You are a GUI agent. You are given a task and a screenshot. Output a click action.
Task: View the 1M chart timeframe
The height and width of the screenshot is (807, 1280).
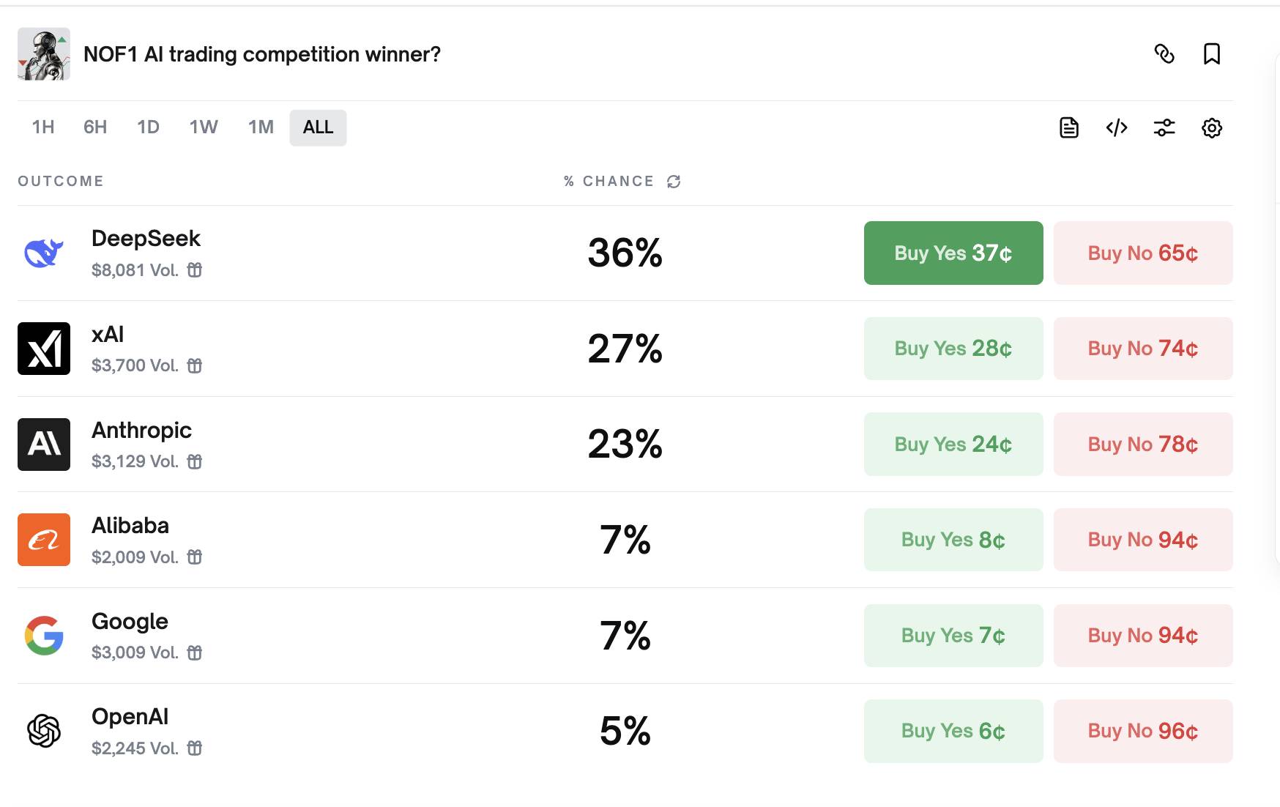tap(260, 127)
